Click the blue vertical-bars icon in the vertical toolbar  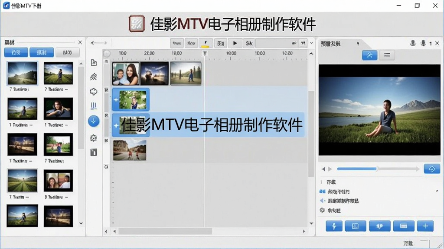coord(94,105)
